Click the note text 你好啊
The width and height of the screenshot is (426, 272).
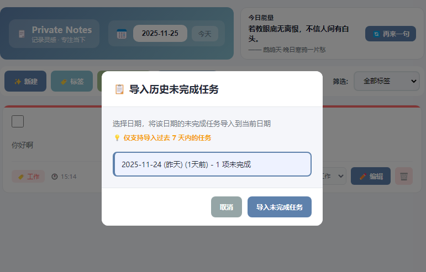coord(22,145)
